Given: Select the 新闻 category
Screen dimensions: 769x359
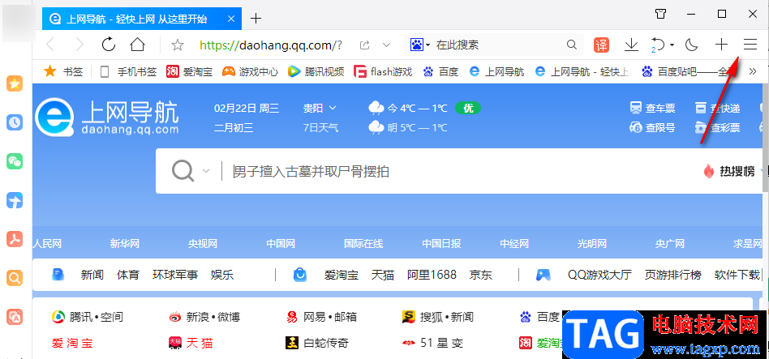Looking at the screenshot, I should [x=92, y=275].
